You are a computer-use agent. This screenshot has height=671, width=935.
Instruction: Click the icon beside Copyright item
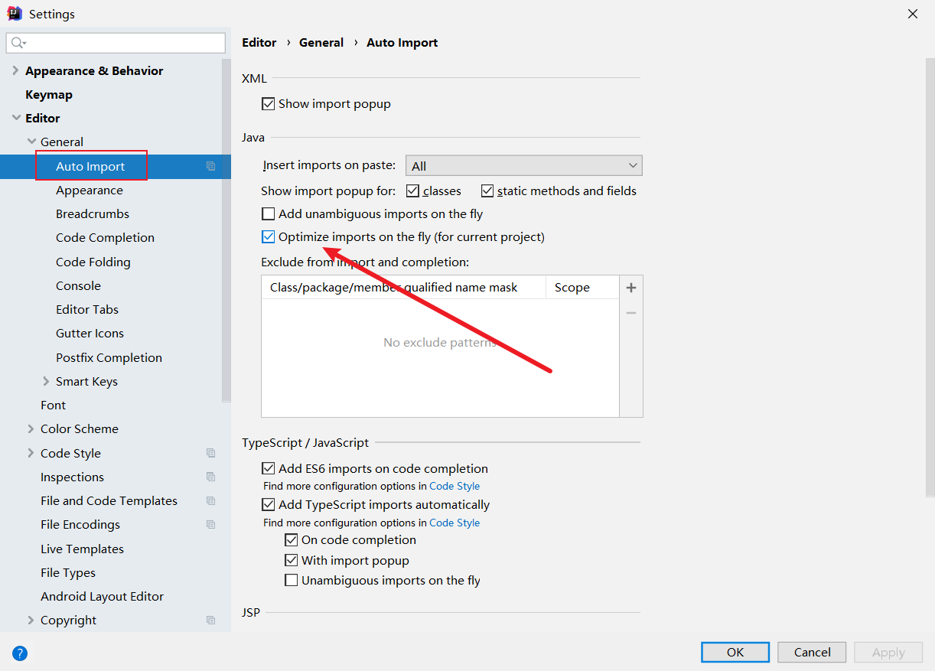coord(211,620)
